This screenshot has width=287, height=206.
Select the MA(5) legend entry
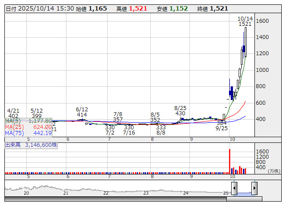pos(29,121)
